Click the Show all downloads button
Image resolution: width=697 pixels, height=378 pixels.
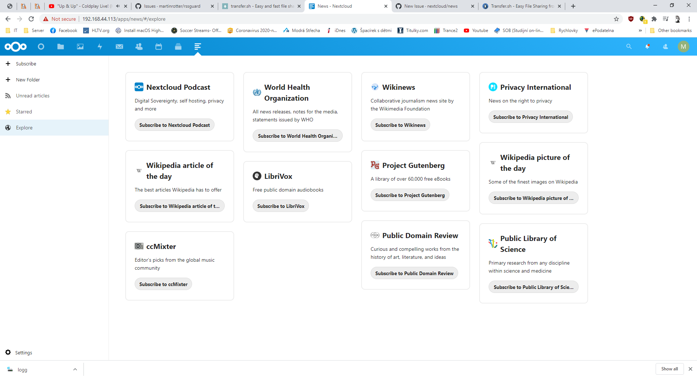(669, 369)
